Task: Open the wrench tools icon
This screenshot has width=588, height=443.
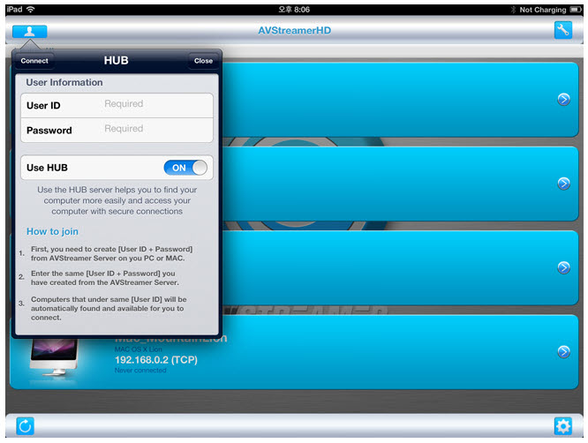Action: click(563, 30)
